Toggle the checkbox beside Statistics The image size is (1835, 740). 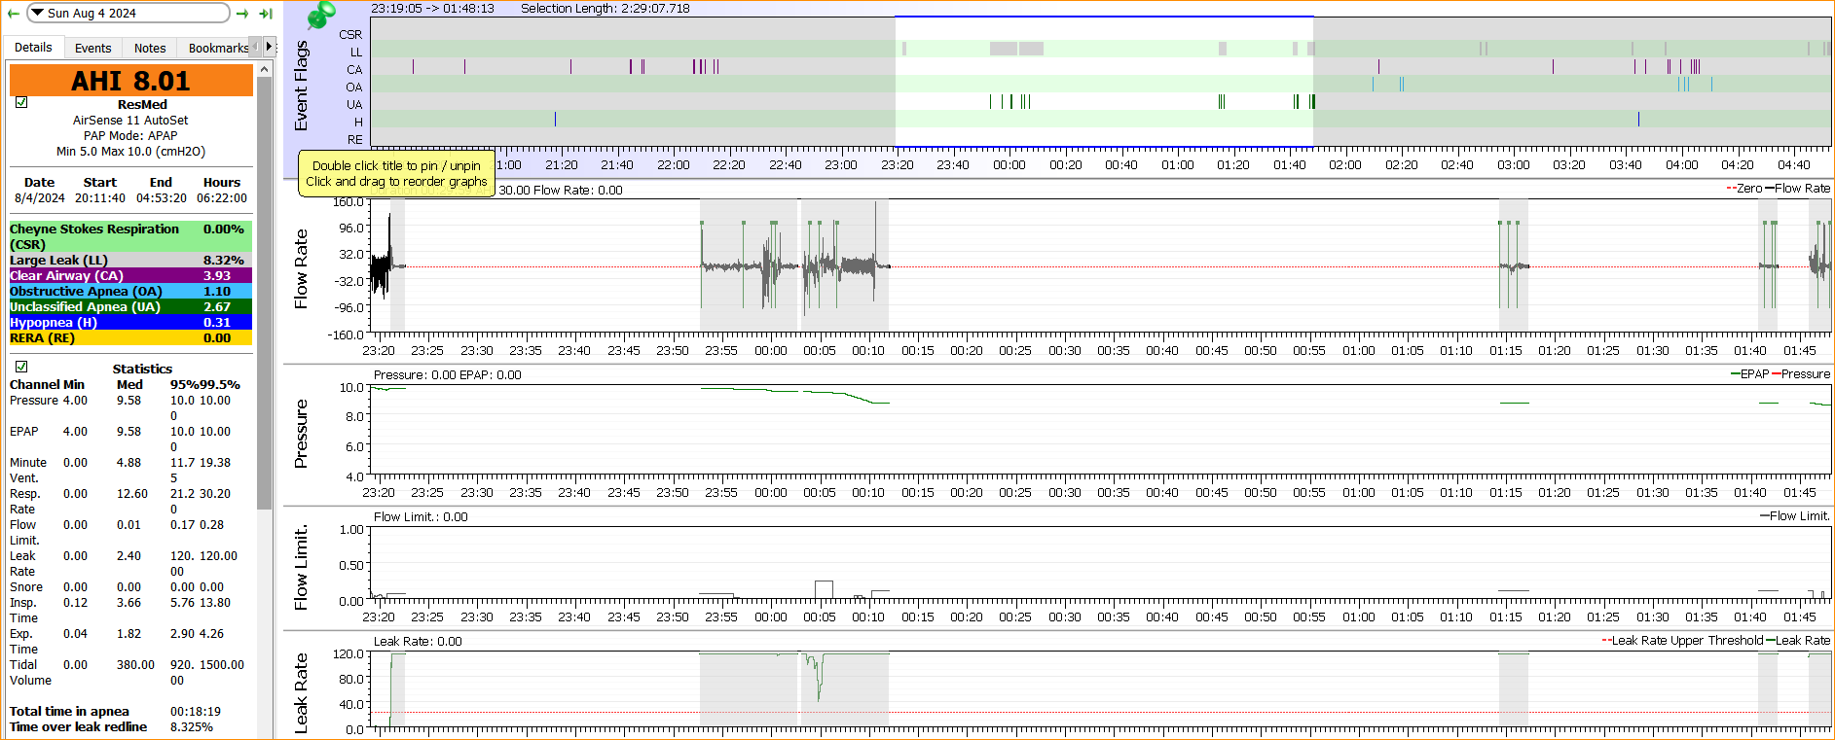pyautogui.click(x=21, y=367)
